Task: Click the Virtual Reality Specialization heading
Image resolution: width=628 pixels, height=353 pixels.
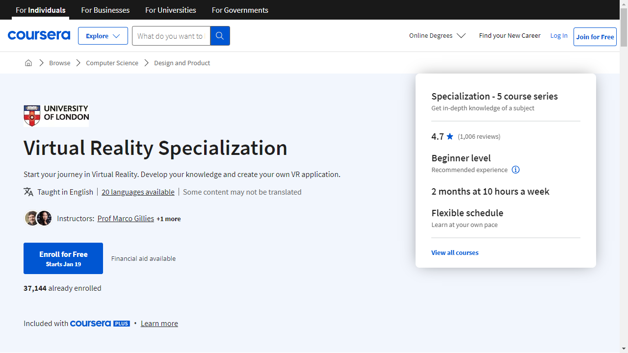Action: pyautogui.click(x=156, y=148)
